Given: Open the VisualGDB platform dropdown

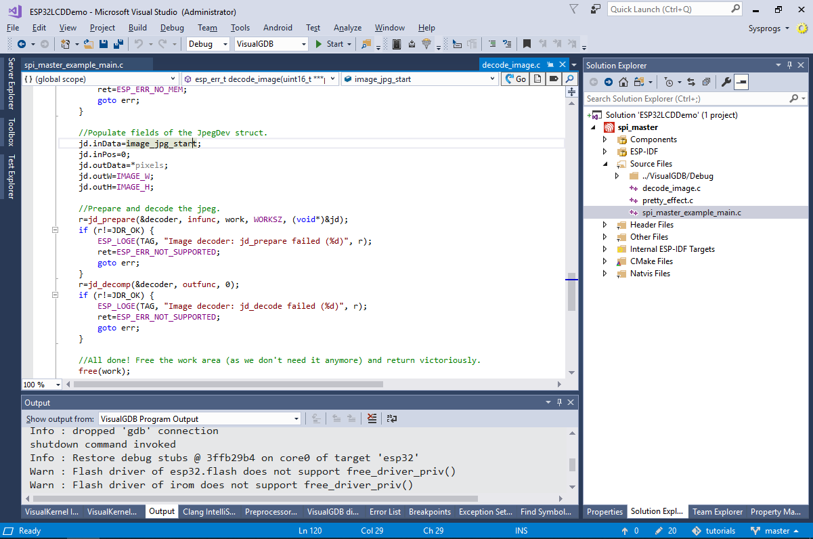Looking at the screenshot, I should [271, 44].
